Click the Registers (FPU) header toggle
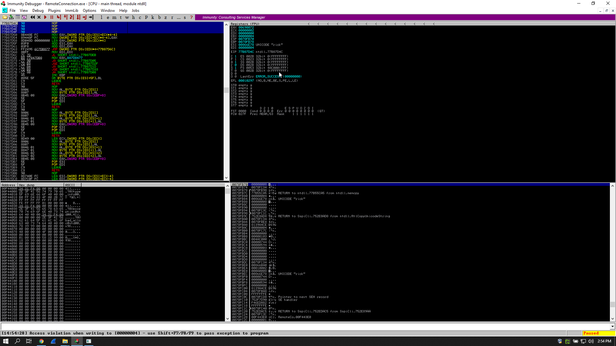616x346 pixels. click(245, 24)
